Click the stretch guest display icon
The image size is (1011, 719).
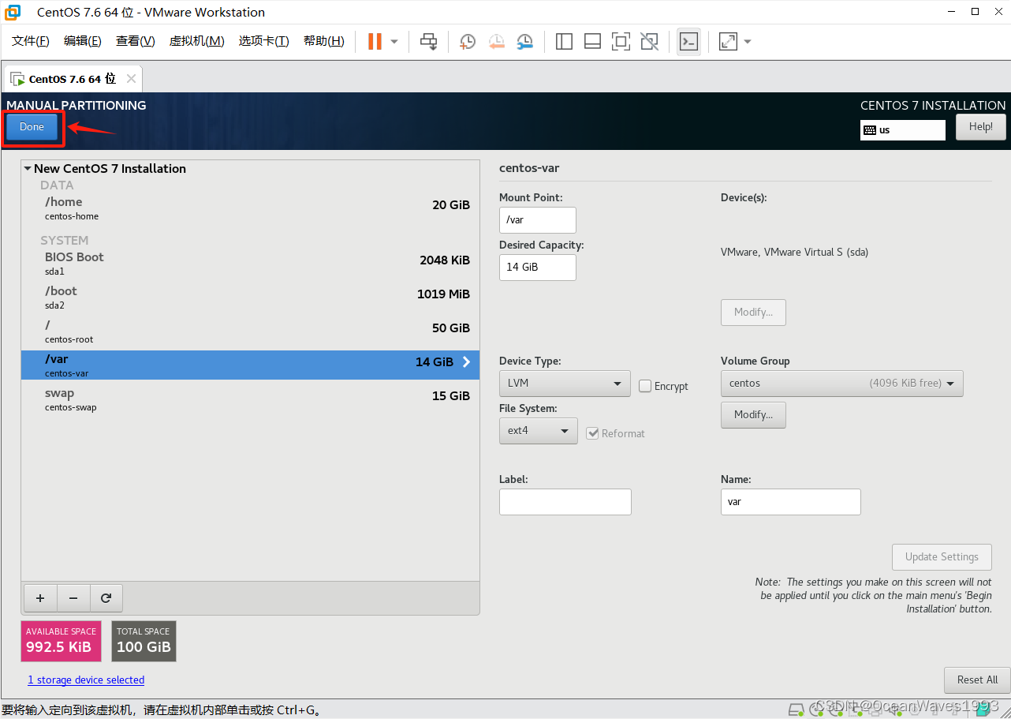[728, 42]
